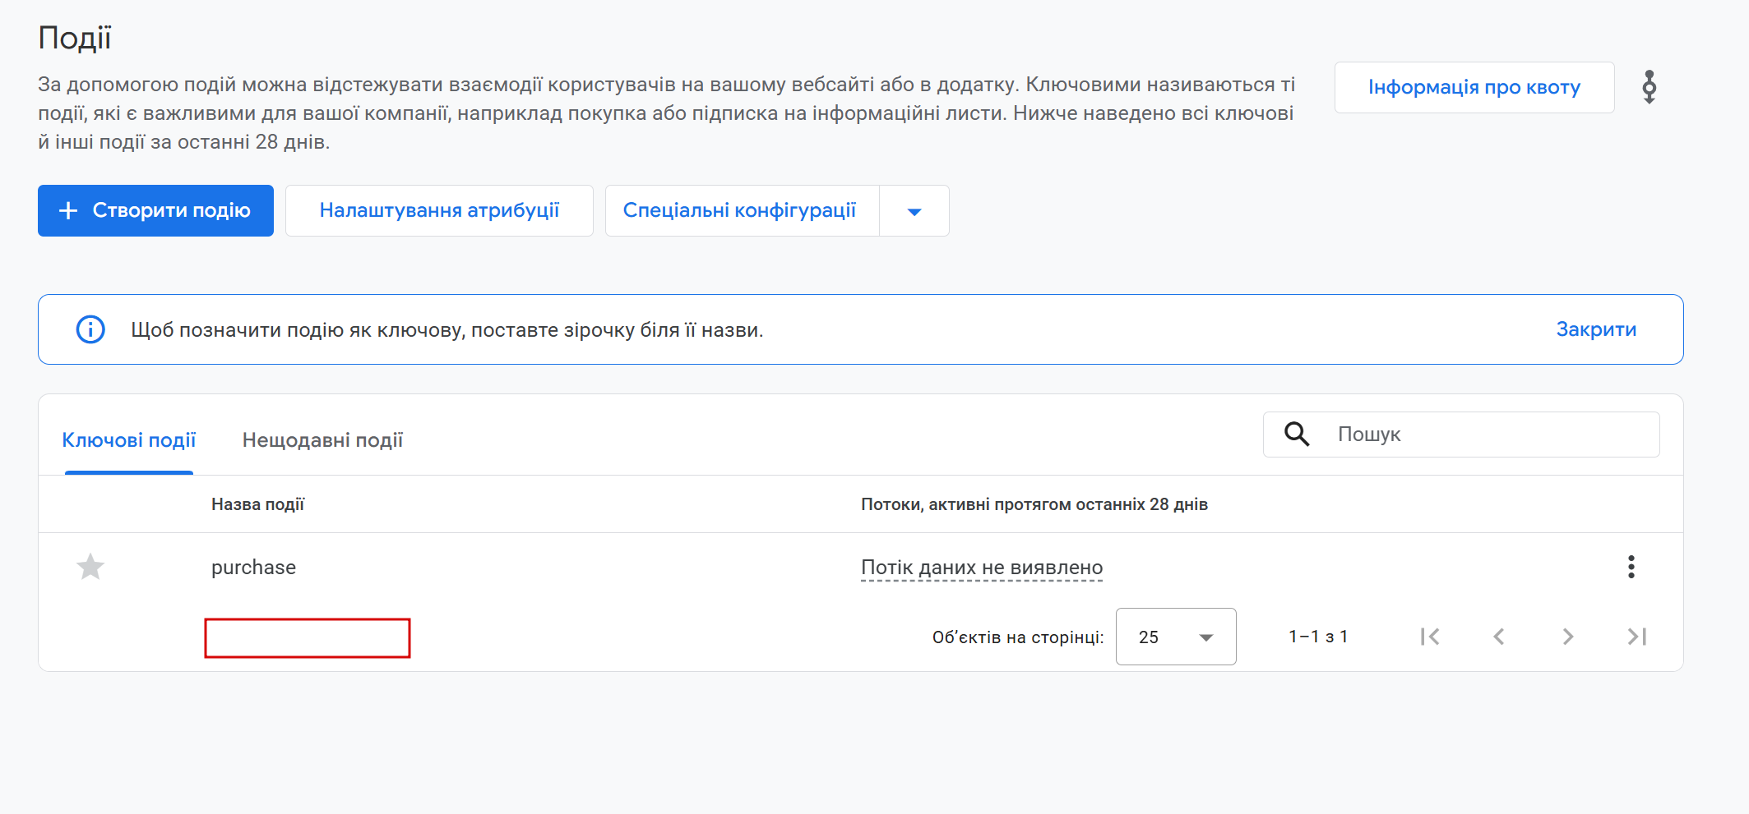Viewport: 1749px width, 814px height.
Task: Toggle key event star for purchase
Action: (90, 567)
